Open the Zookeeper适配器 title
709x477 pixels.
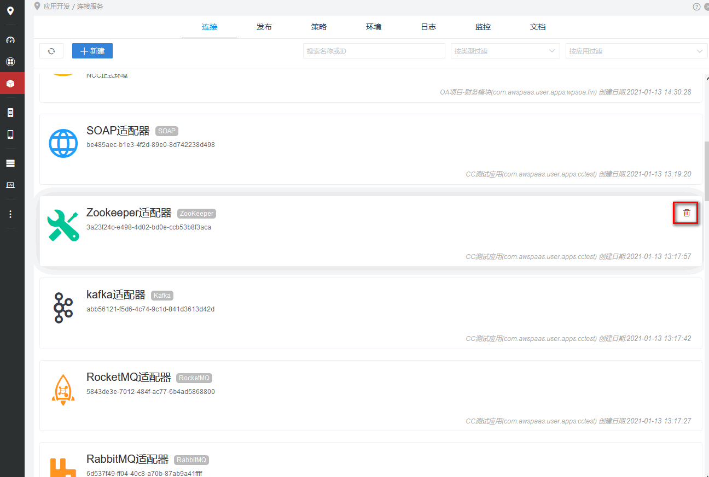(129, 213)
